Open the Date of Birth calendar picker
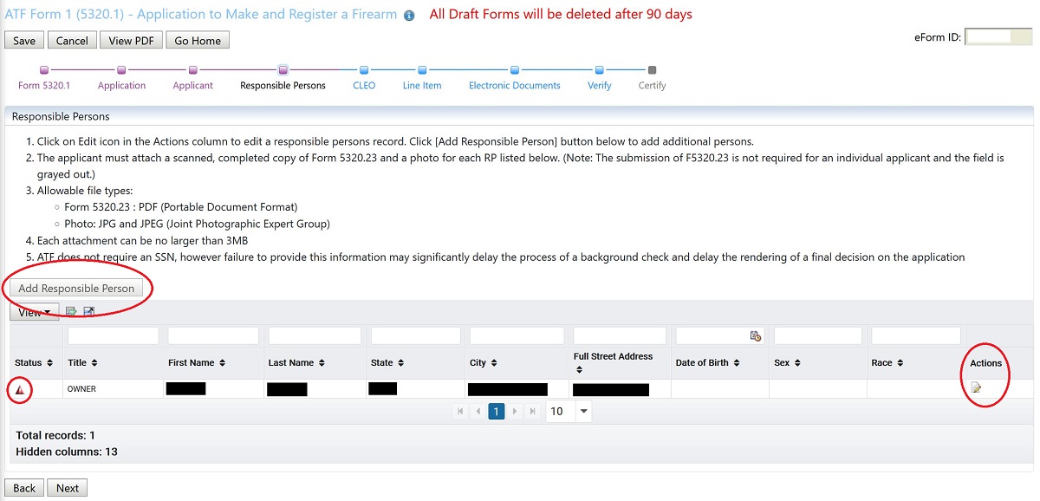The width and height of the screenshot is (1040, 501). coord(755,336)
